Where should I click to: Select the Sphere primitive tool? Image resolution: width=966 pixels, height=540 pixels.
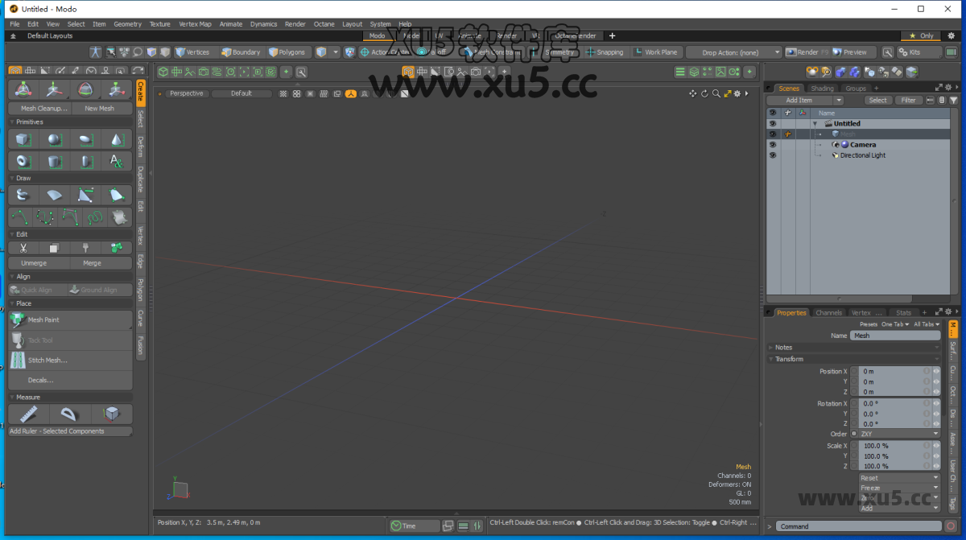[x=53, y=139]
